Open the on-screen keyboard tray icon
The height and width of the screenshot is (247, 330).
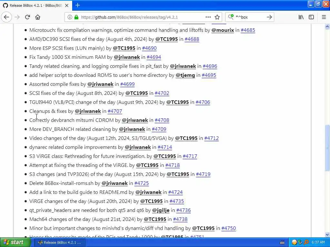click(282, 242)
